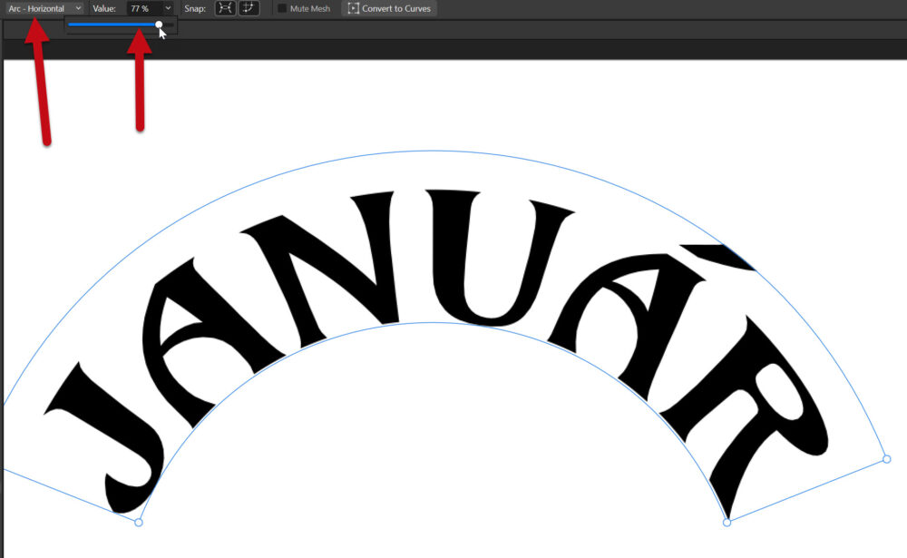Click the 77 % Value input field
Viewport: 907px width, 558px height.
pyautogui.click(x=143, y=8)
